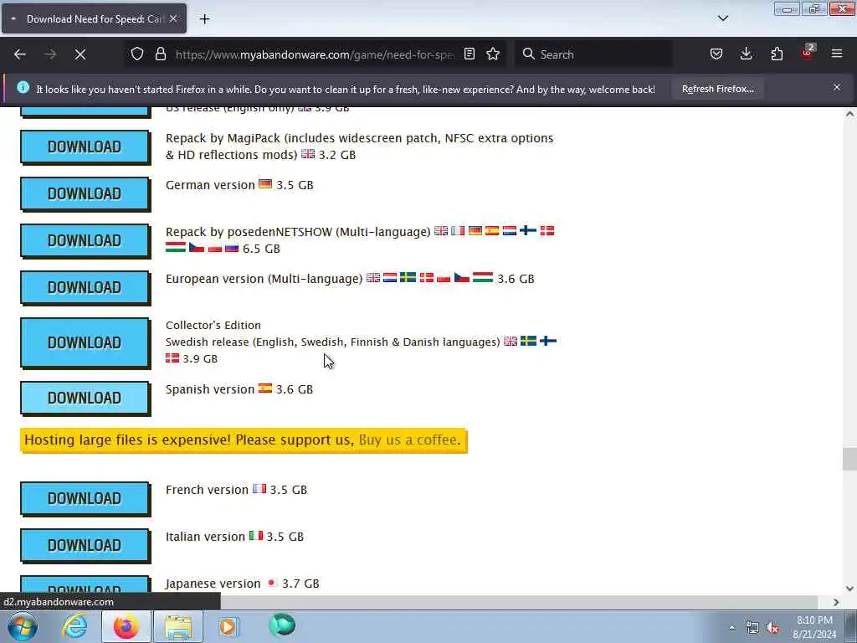
Task: Toggle reader view icon
Action: [469, 54]
